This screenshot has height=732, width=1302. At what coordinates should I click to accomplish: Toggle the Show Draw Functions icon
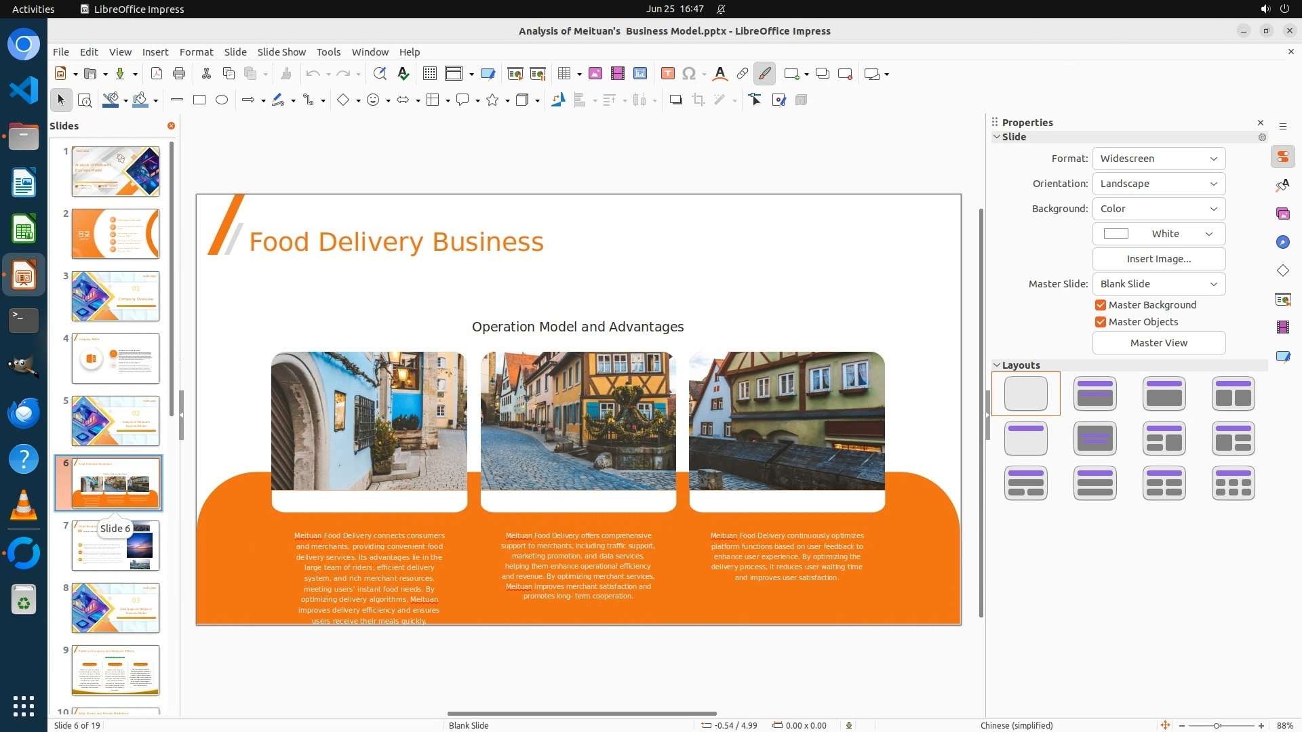point(764,74)
